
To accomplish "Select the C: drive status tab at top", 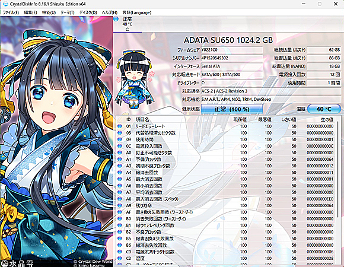I will [128, 24].
